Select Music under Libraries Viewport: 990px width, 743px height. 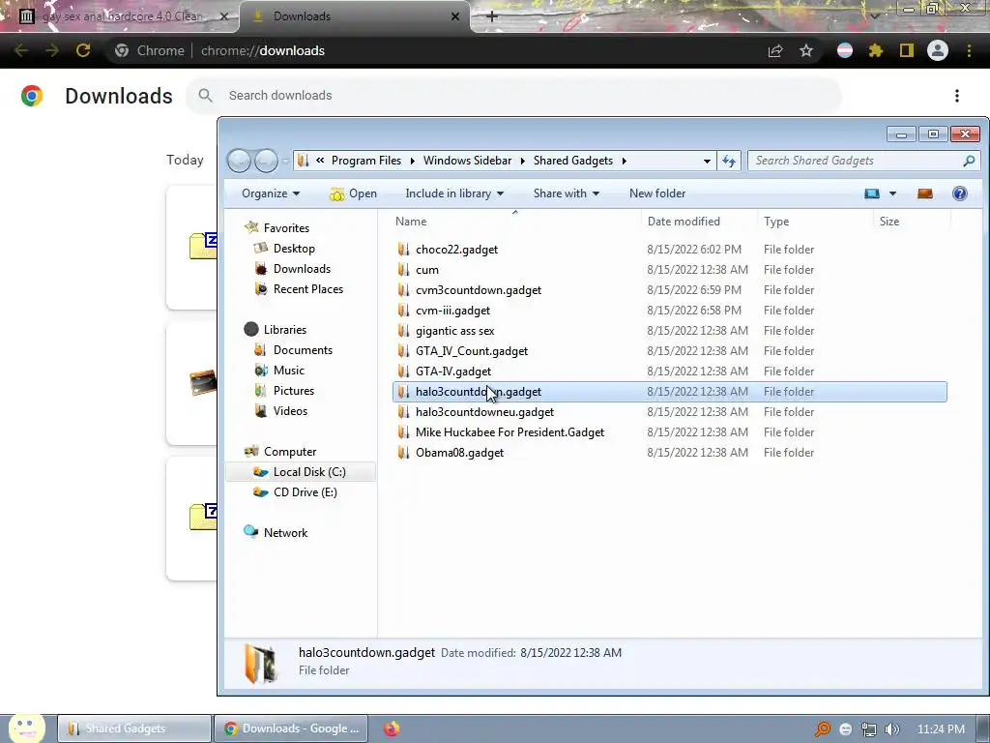click(x=288, y=371)
